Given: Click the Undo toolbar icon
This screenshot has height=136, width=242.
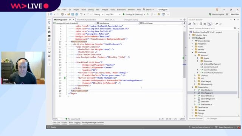Looking at the screenshot, I should click(x=81, y=14).
